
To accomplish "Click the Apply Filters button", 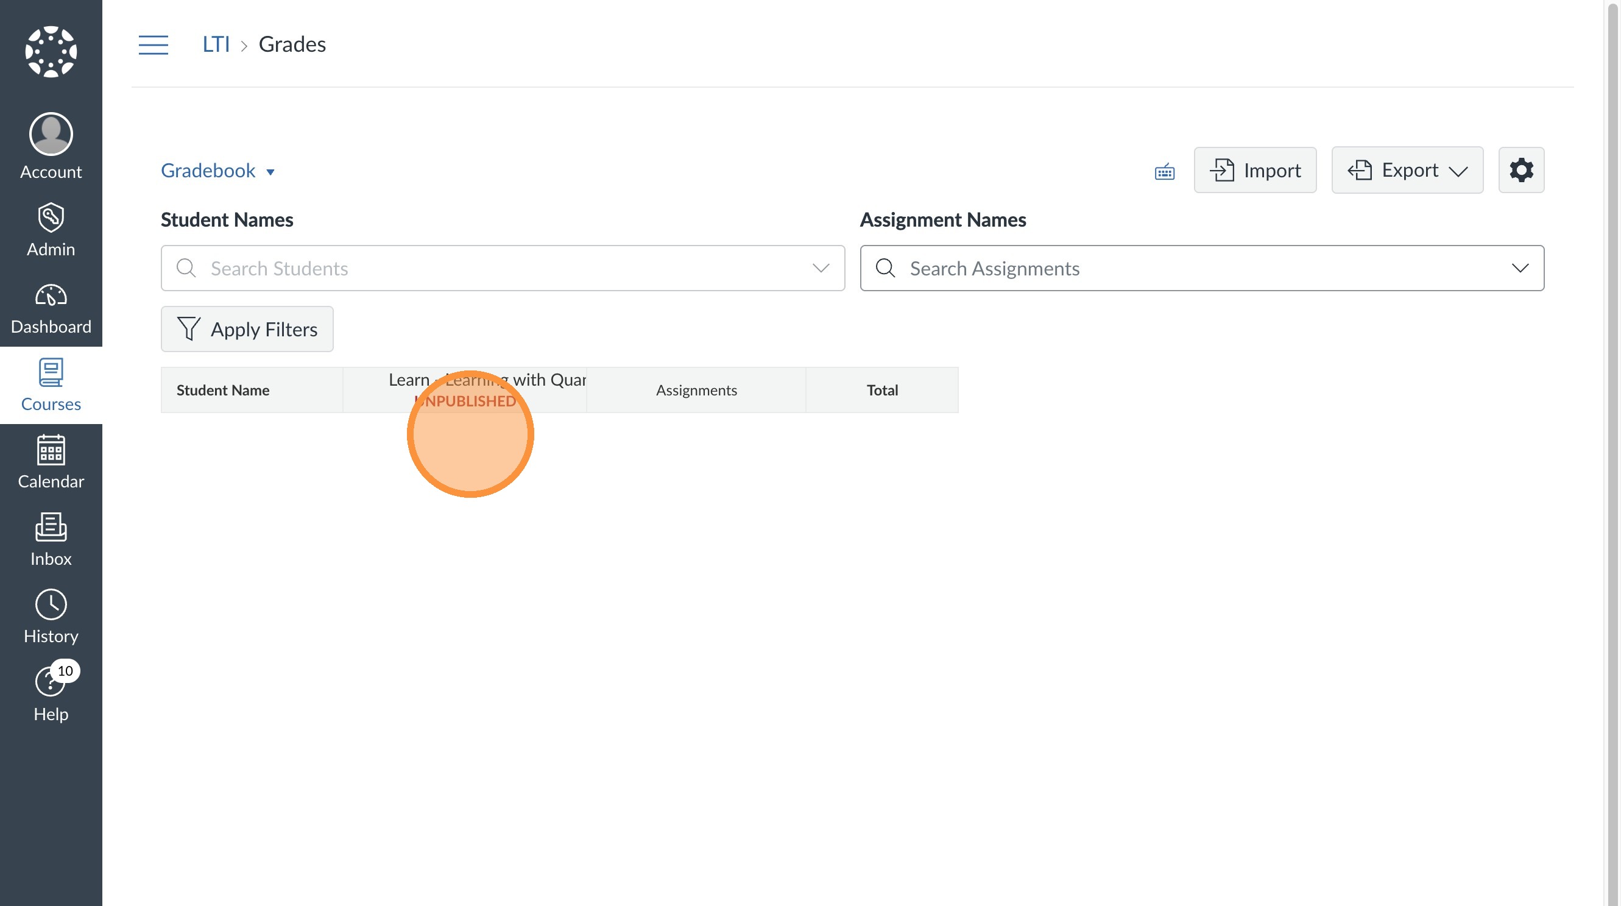I will tap(247, 329).
